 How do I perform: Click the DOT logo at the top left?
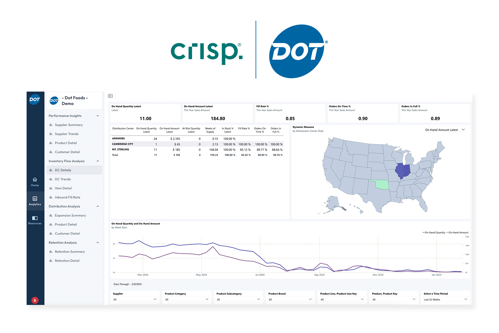tap(35, 99)
